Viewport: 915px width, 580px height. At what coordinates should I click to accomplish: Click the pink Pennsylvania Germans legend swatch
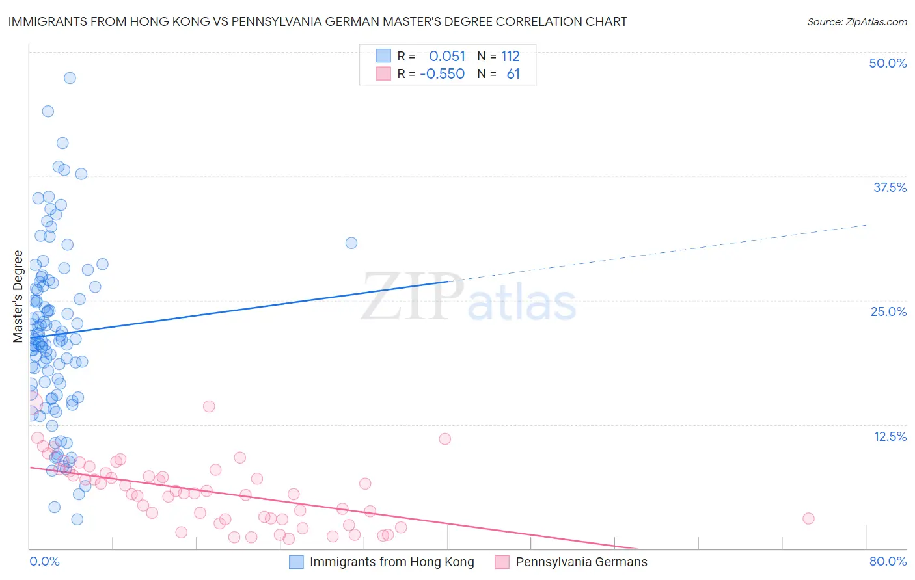502,562
